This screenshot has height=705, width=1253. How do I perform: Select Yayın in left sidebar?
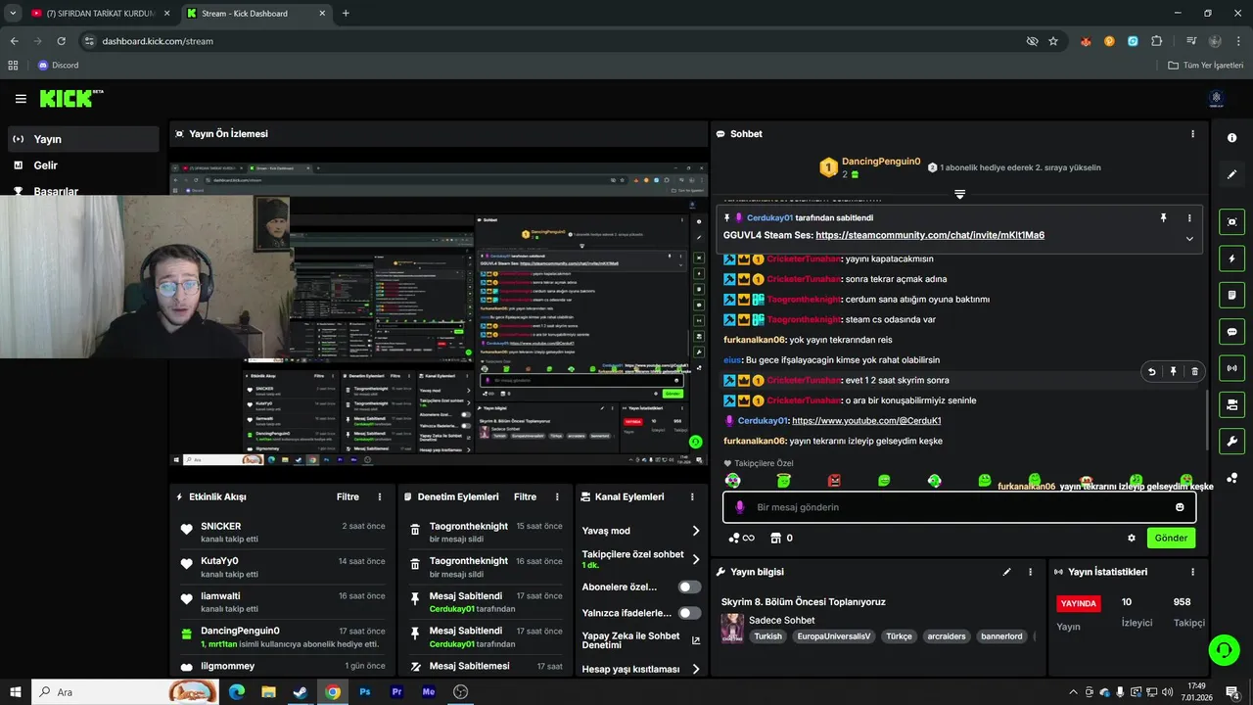tap(83, 139)
